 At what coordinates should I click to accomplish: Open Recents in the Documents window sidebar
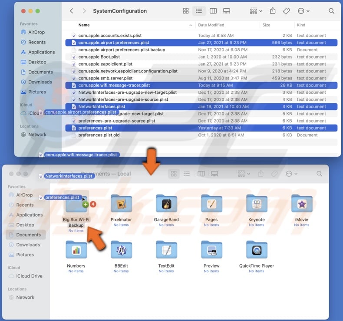point(21,205)
